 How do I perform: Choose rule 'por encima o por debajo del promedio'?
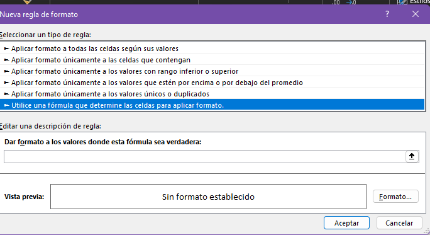pos(212,83)
